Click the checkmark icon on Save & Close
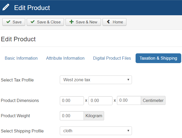Viewport: 182px width, 138px height. pos(33,22)
